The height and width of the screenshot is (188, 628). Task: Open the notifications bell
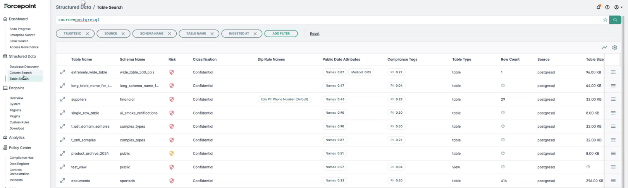click(x=598, y=7)
